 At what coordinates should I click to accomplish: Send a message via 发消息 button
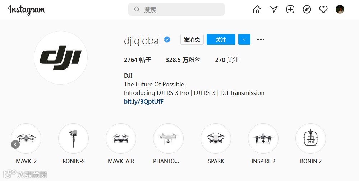[192, 39]
